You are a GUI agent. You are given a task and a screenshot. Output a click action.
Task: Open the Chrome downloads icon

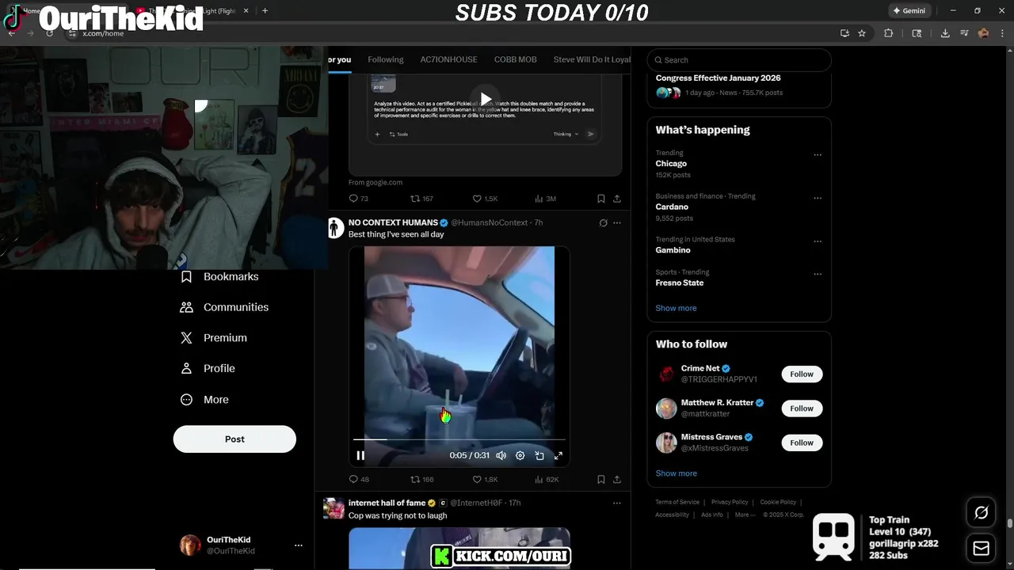(x=945, y=33)
